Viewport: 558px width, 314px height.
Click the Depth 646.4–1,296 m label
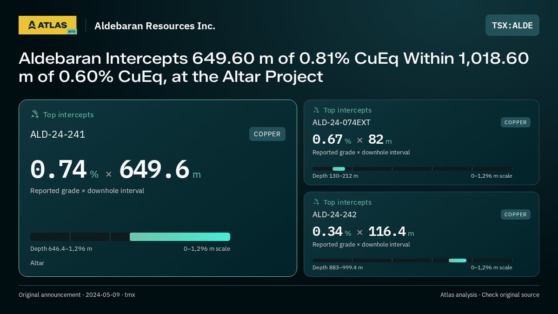pyautogui.click(x=61, y=248)
